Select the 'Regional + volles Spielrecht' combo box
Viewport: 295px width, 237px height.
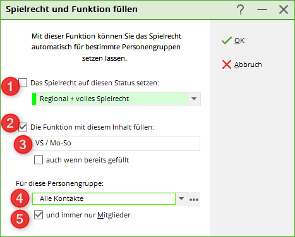[116, 99]
